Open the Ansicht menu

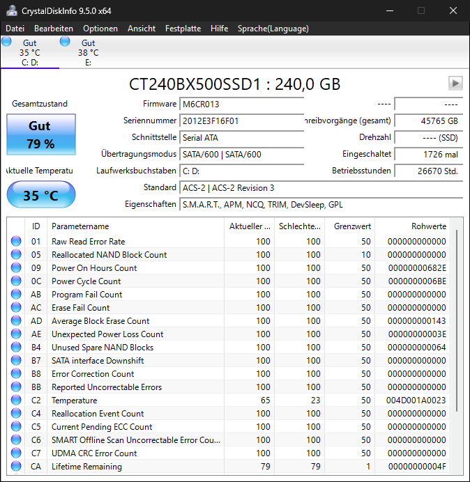[x=142, y=29]
